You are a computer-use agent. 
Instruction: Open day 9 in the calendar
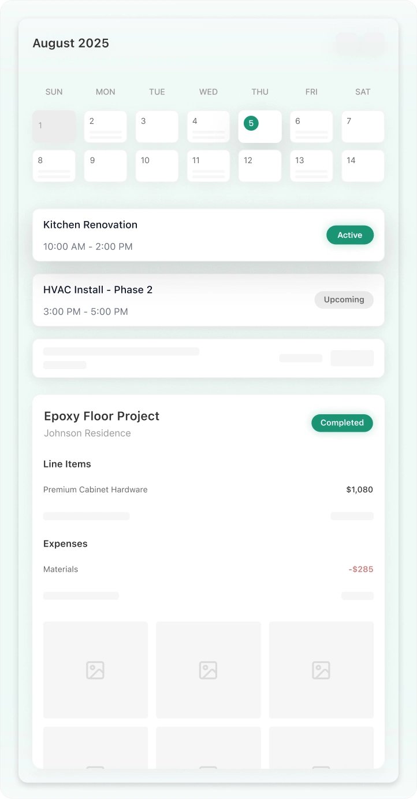(105, 165)
